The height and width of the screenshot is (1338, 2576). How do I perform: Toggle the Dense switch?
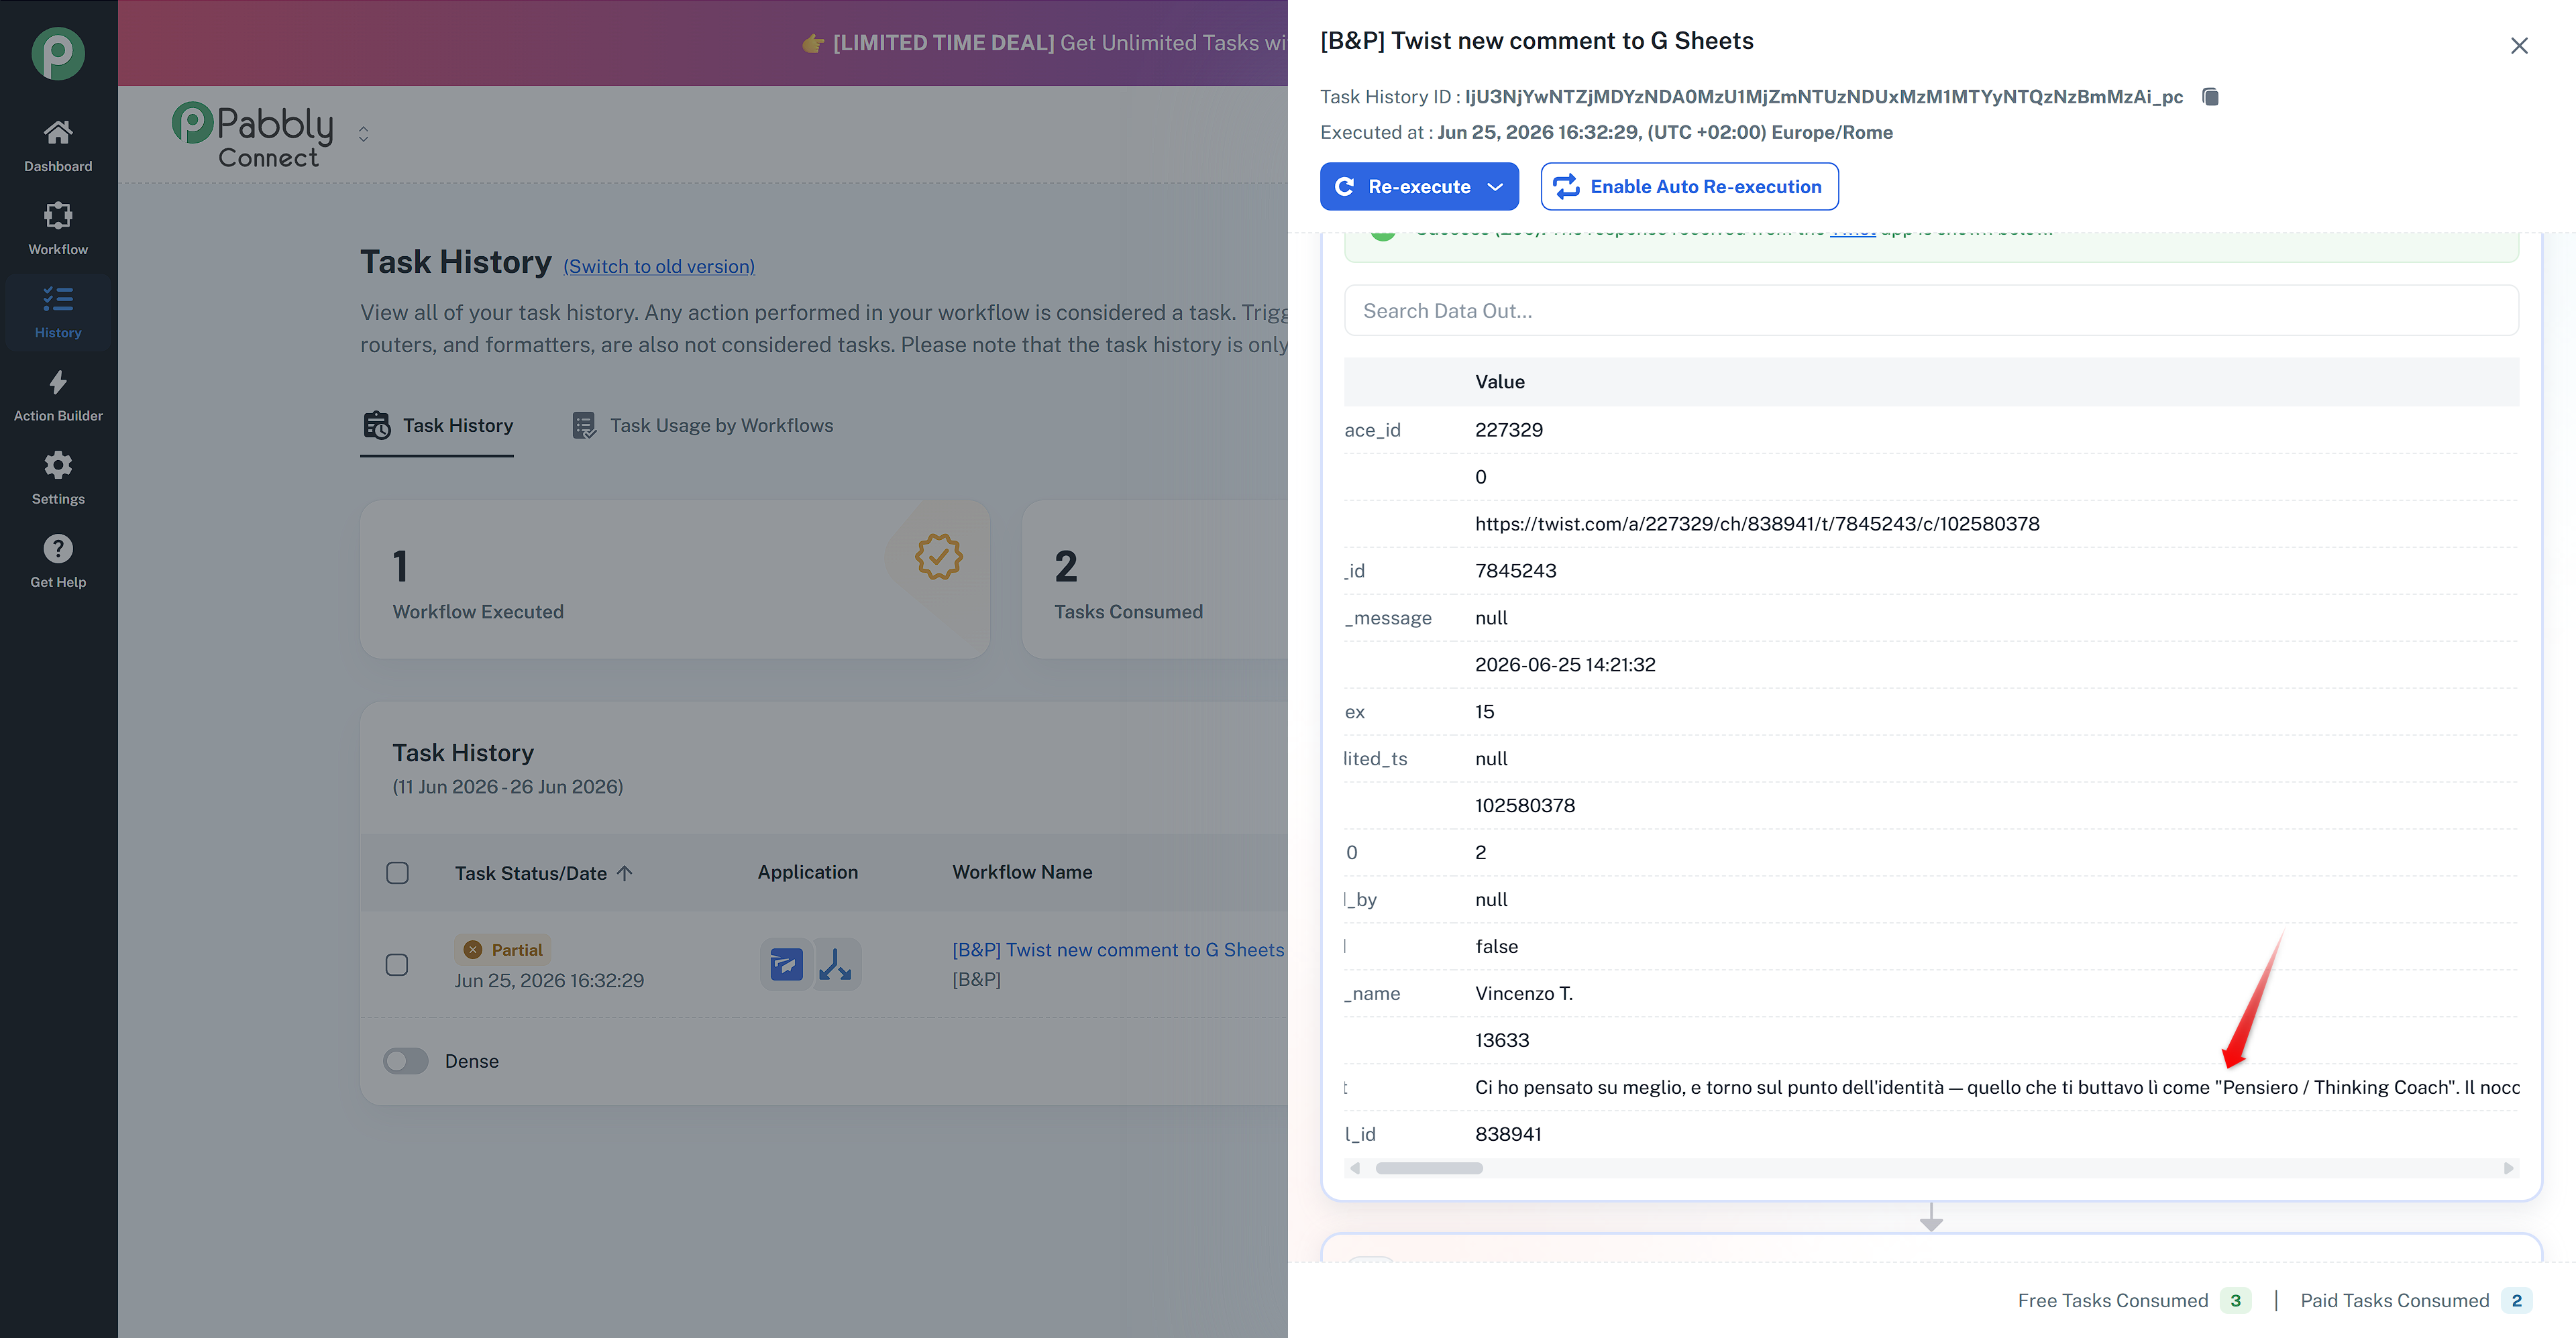pyautogui.click(x=406, y=1061)
